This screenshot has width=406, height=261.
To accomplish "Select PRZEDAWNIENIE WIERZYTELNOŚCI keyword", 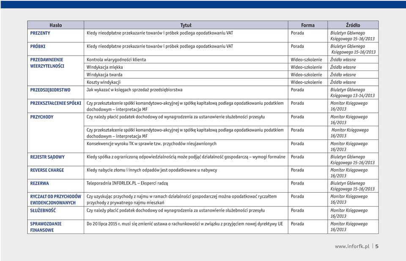I will pos(47,63).
